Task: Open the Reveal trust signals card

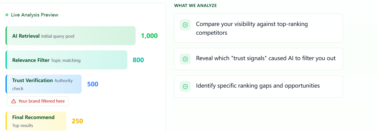Action: (258, 59)
